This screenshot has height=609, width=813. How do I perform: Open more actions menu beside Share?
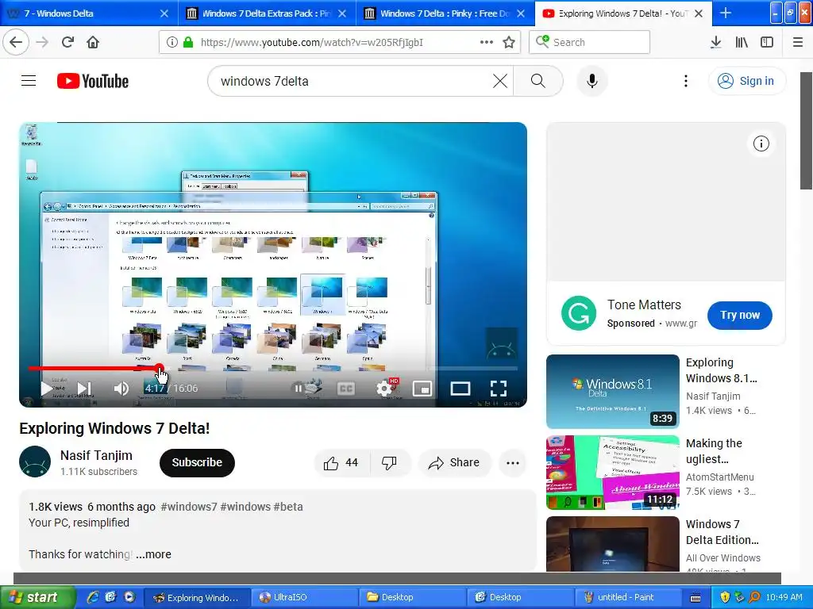[513, 463]
